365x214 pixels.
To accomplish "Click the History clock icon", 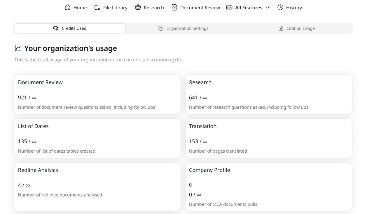I will 280,8.
